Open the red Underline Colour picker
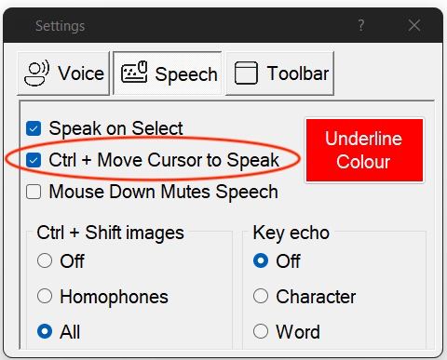This screenshot has height=360, width=447. pyautogui.click(x=364, y=150)
